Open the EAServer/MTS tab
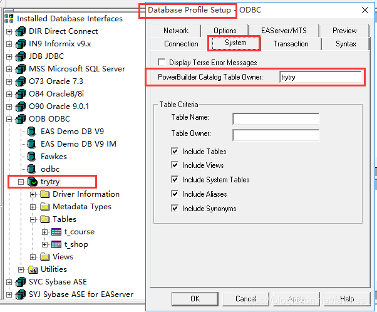 284,31
